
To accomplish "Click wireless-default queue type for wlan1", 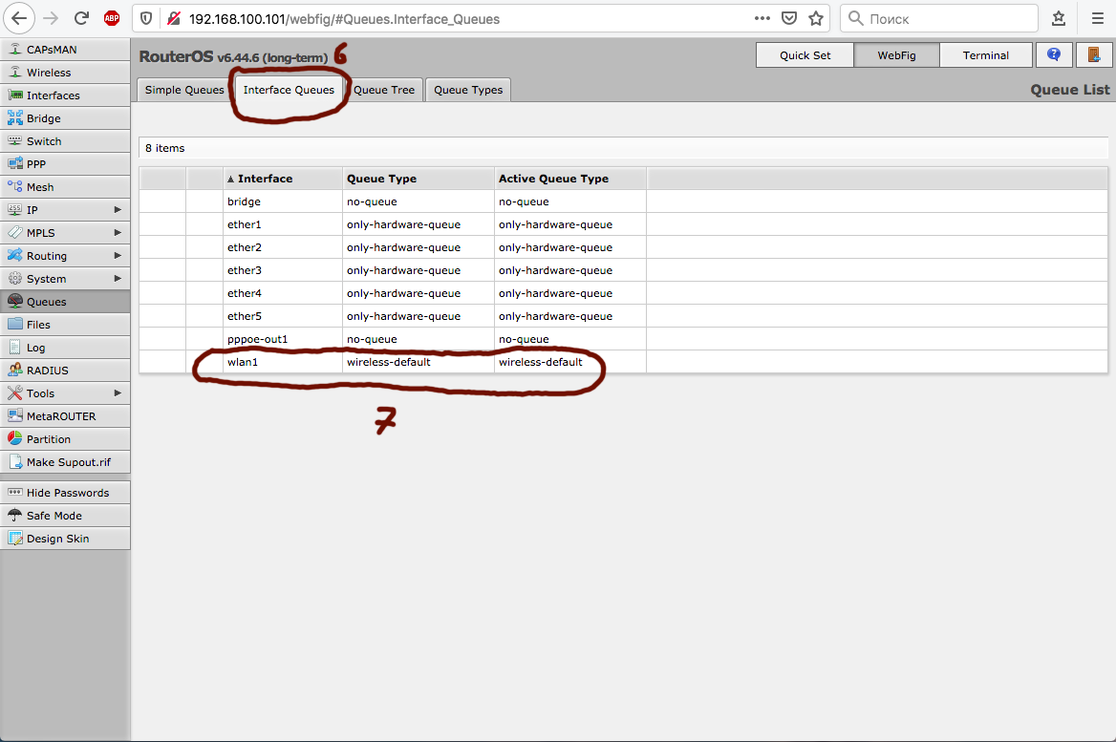I will (389, 361).
